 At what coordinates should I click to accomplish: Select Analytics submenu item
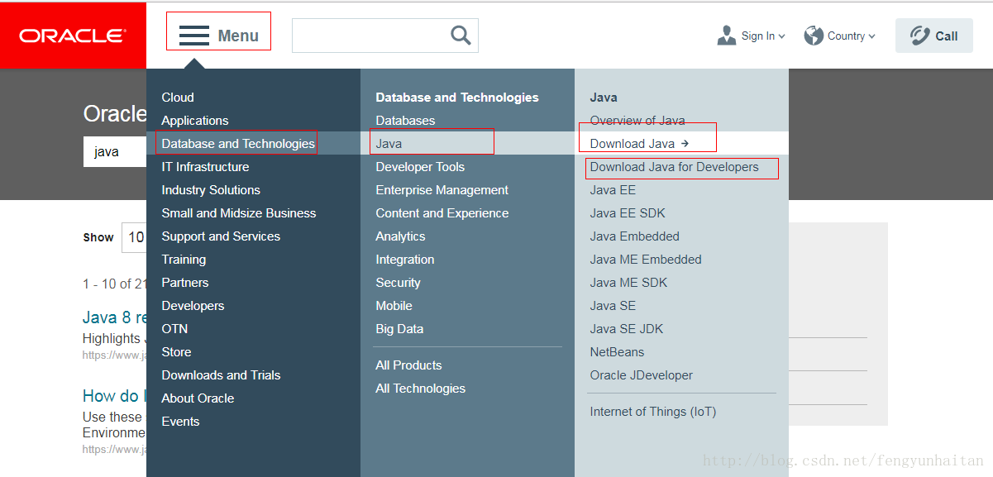tap(400, 236)
